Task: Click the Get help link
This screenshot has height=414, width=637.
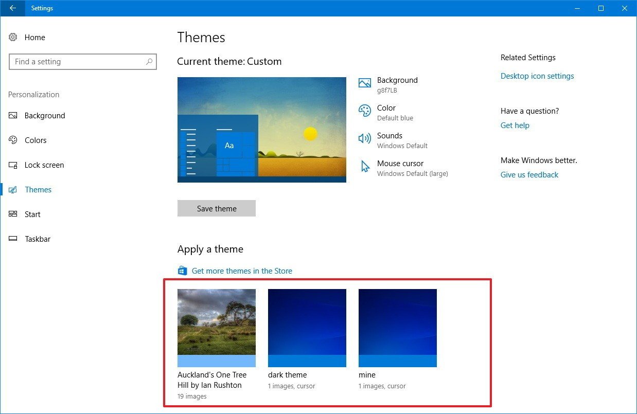Action: pos(515,125)
